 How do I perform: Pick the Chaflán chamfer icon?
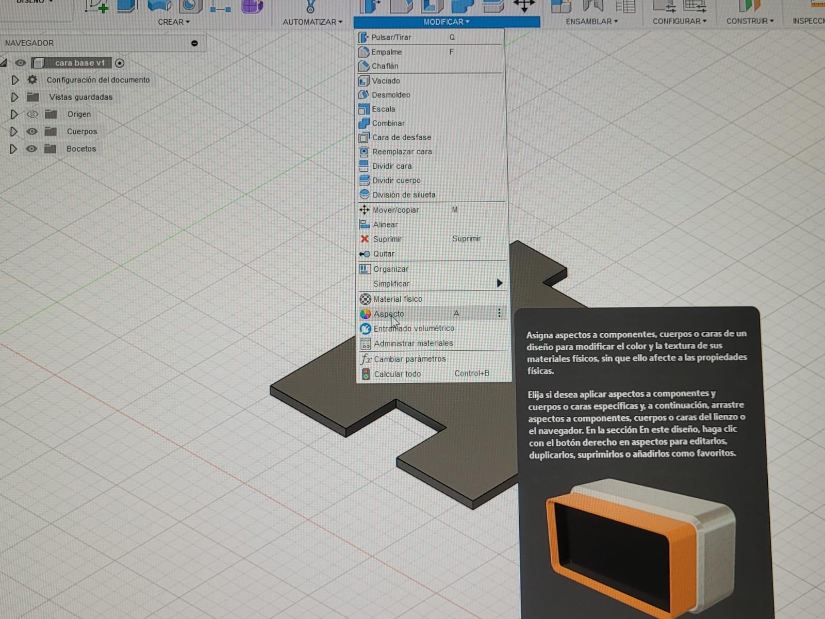[x=364, y=66]
